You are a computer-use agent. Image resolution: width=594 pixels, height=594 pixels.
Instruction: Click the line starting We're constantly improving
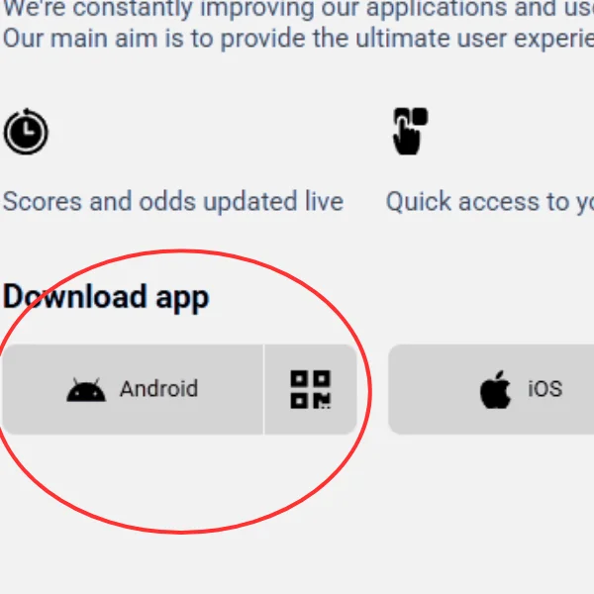(298, 9)
